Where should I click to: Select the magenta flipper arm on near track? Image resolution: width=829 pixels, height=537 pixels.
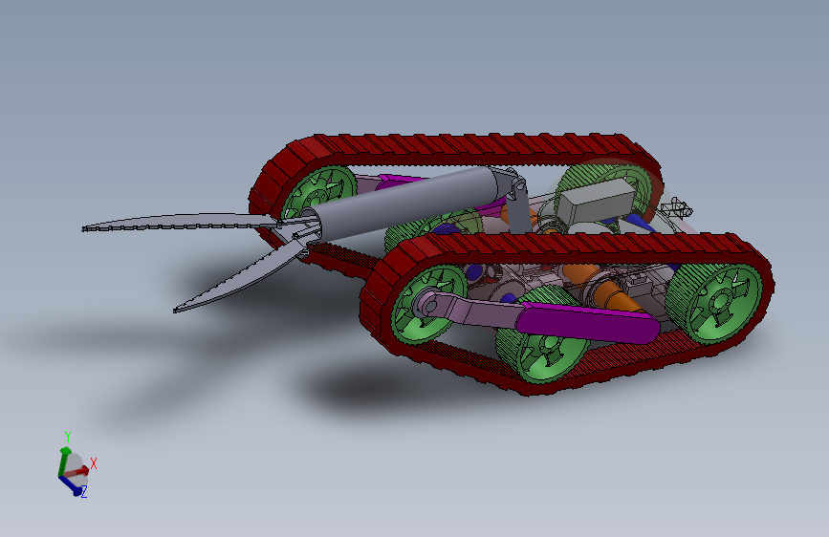point(587,321)
